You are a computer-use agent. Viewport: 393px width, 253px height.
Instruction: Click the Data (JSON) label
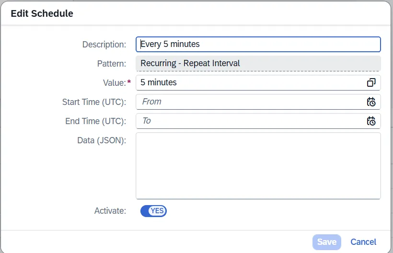click(102, 140)
